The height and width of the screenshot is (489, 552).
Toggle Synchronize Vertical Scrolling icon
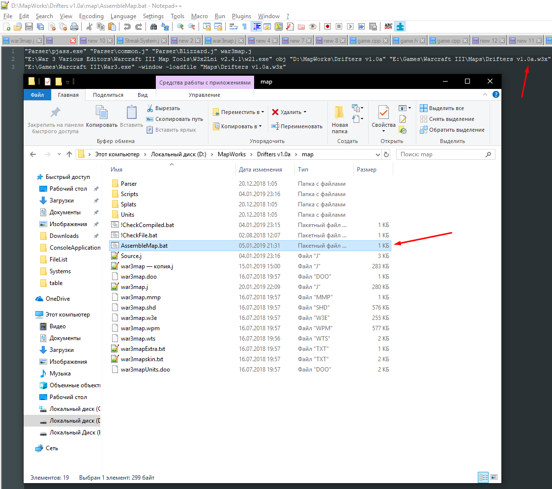(x=206, y=27)
